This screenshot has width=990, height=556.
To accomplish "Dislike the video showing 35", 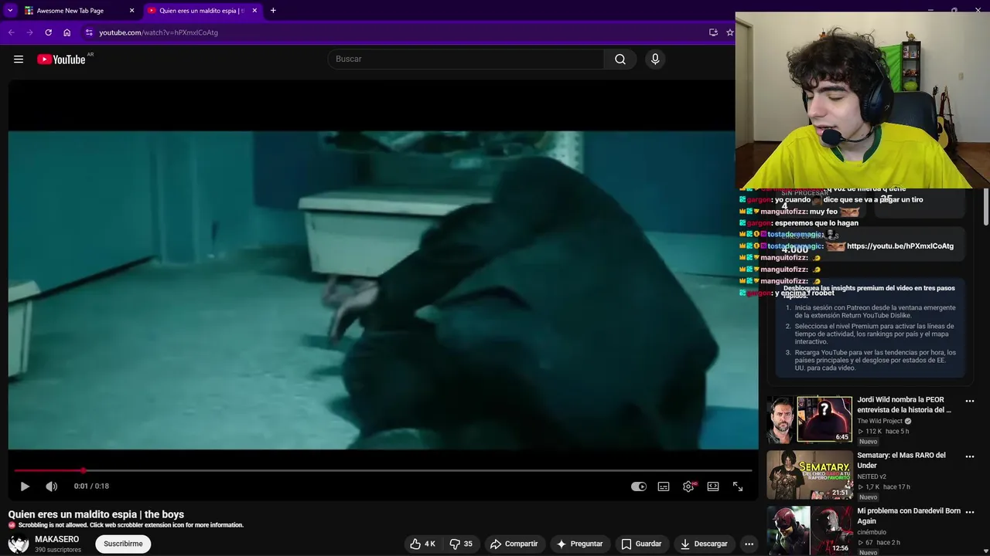I will (462, 544).
